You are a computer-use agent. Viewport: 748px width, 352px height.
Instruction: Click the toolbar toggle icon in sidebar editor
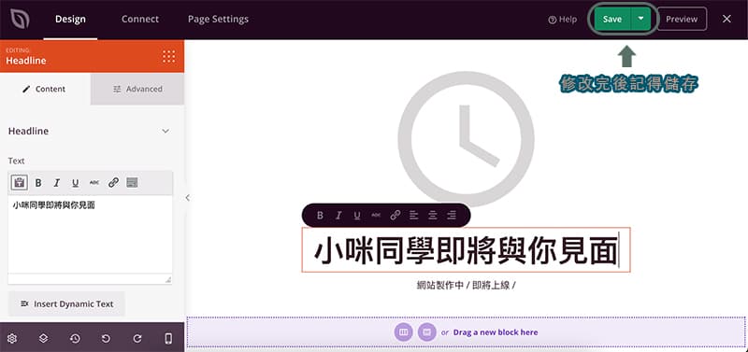click(x=132, y=182)
